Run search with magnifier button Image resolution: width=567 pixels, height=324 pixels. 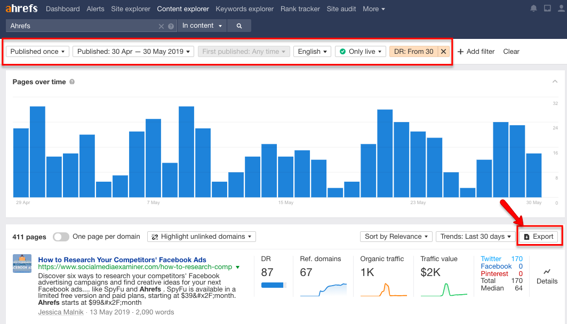(239, 26)
